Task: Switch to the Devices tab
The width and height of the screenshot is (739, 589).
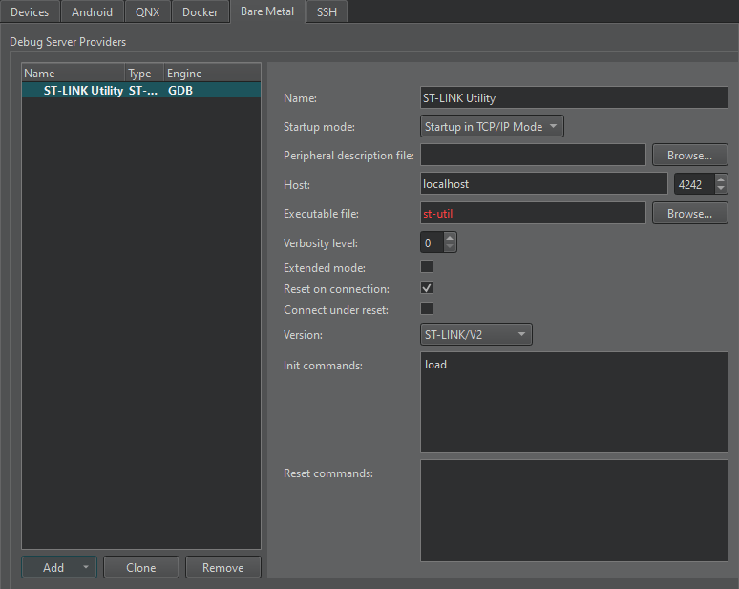Action: click(x=30, y=12)
